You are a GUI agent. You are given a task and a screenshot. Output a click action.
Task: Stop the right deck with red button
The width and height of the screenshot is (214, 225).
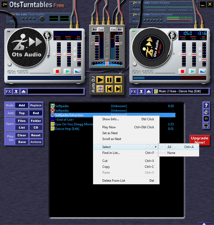182,71
